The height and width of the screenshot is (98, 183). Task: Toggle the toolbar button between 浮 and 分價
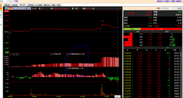pos(22,9)
